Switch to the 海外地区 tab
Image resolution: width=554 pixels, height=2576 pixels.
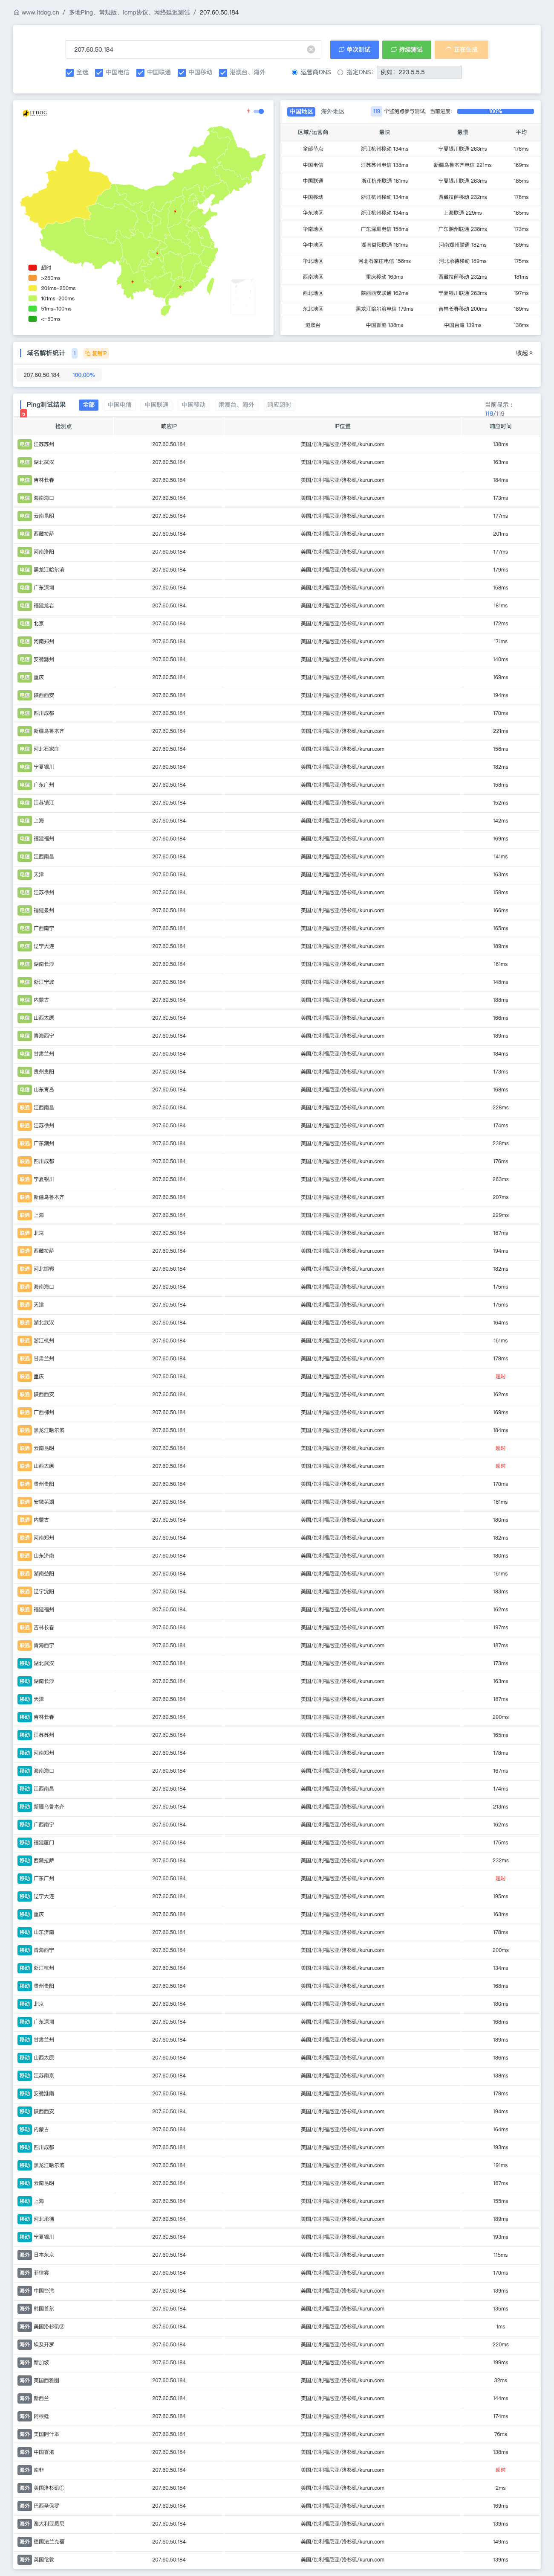point(332,111)
